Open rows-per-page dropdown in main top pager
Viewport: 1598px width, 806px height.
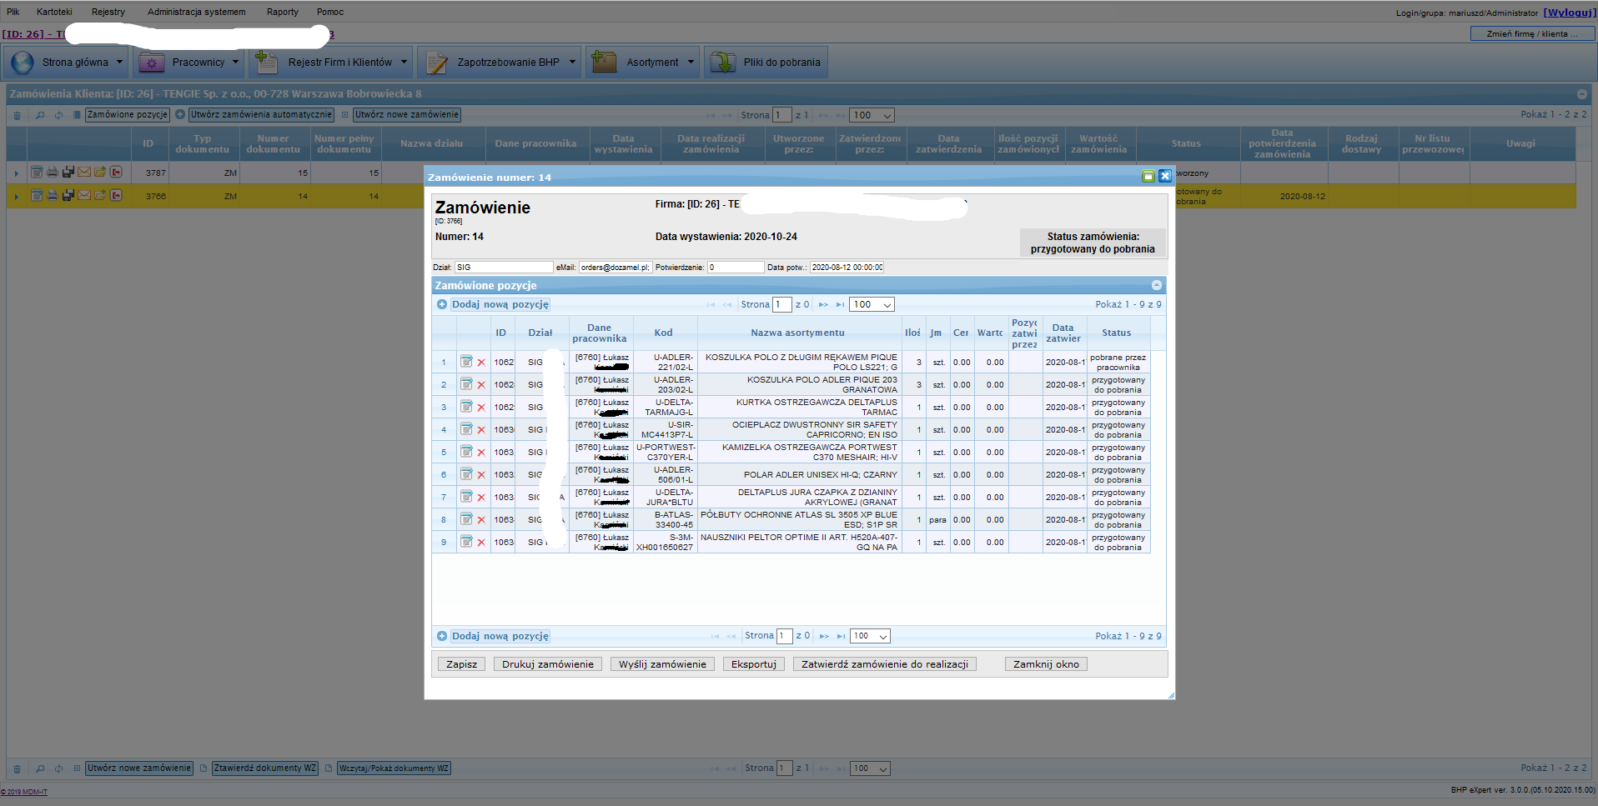coord(872,115)
